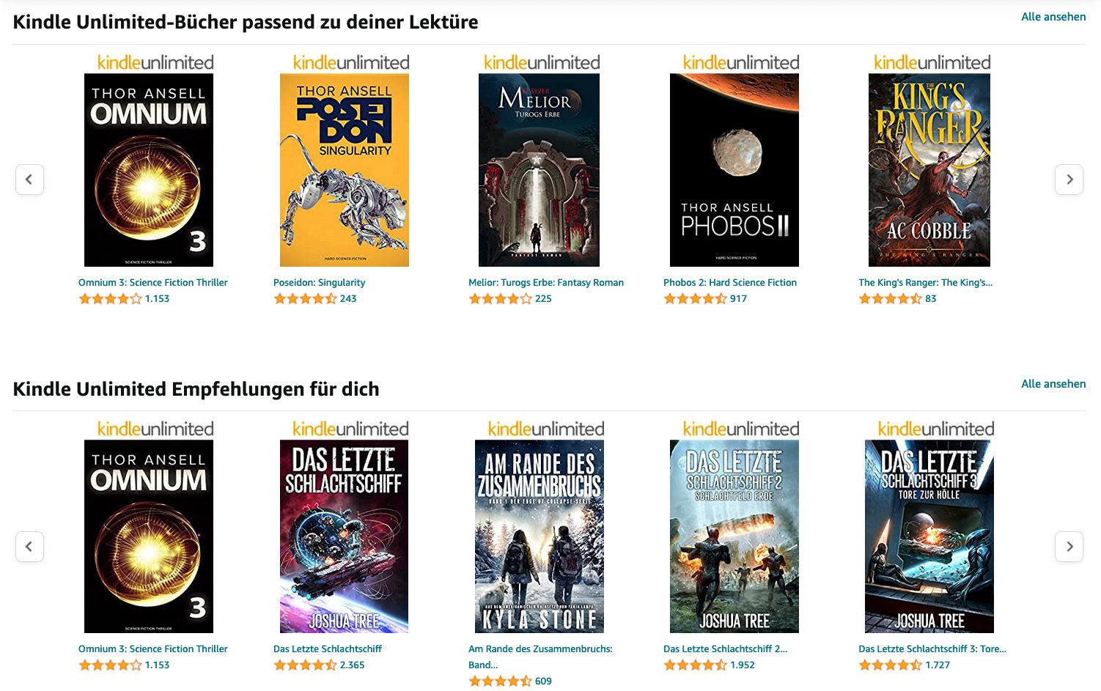1101x691 pixels.
Task: Click the 1.727 review count link
Action: click(938, 665)
